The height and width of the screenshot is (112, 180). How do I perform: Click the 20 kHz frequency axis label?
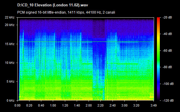point(10,25)
